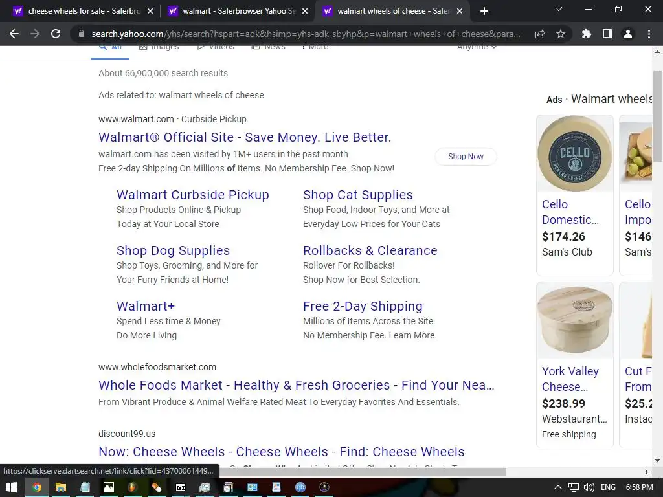The image size is (663, 497).
Task: Open the Windows Start menu
Action: click(12, 487)
